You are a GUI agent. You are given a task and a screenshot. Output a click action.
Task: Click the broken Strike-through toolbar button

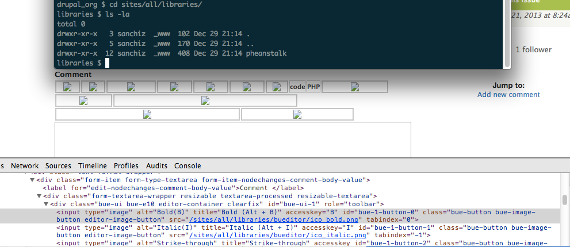pyautogui.click(x=131, y=87)
